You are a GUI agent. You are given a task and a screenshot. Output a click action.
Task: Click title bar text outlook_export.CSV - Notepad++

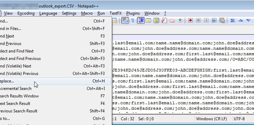(x=68, y=6)
